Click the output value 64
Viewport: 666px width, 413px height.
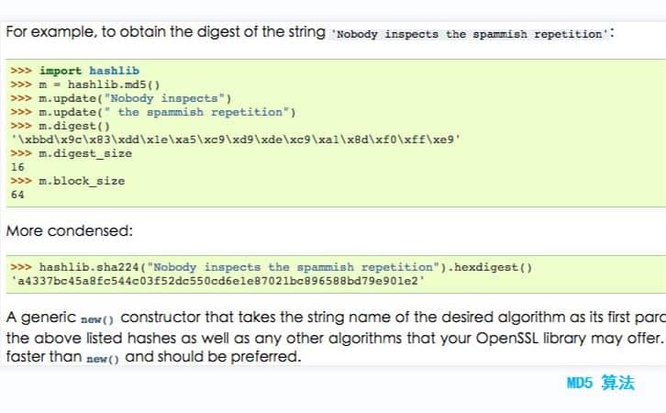coord(17,195)
